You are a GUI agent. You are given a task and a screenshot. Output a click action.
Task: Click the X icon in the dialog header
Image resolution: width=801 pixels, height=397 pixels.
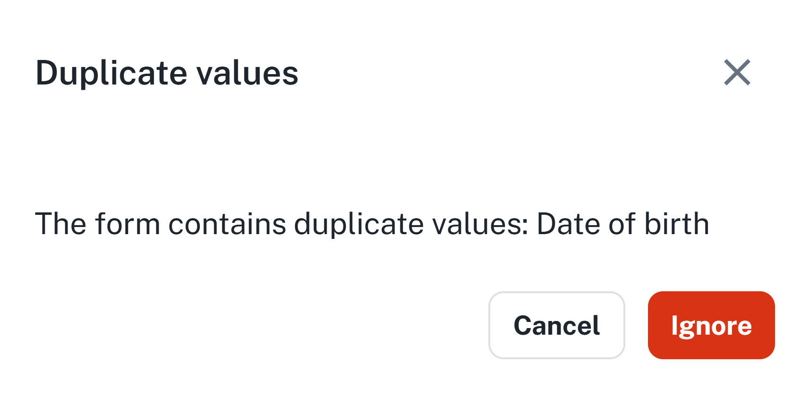click(737, 73)
